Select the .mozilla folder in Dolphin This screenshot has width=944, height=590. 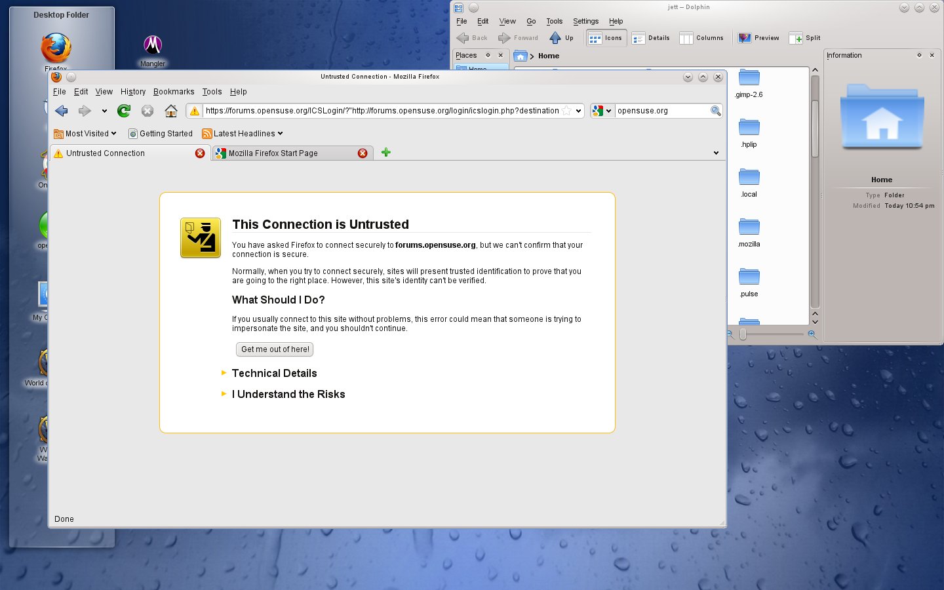(749, 233)
